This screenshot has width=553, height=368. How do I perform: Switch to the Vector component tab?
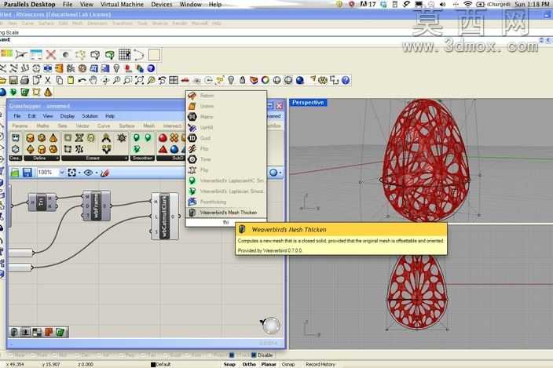82,126
